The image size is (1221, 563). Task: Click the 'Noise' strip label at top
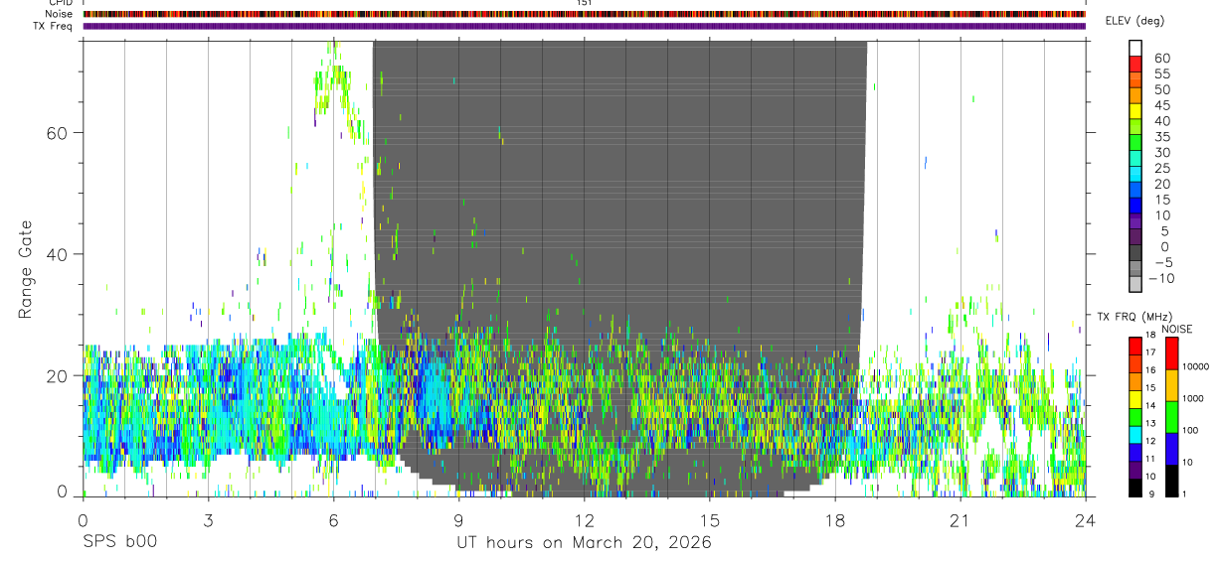coord(59,14)
